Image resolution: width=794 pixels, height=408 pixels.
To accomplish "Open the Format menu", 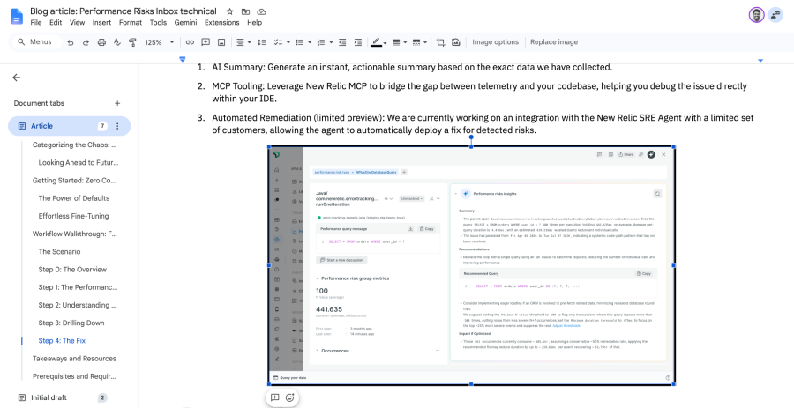I will coord(131,23).
